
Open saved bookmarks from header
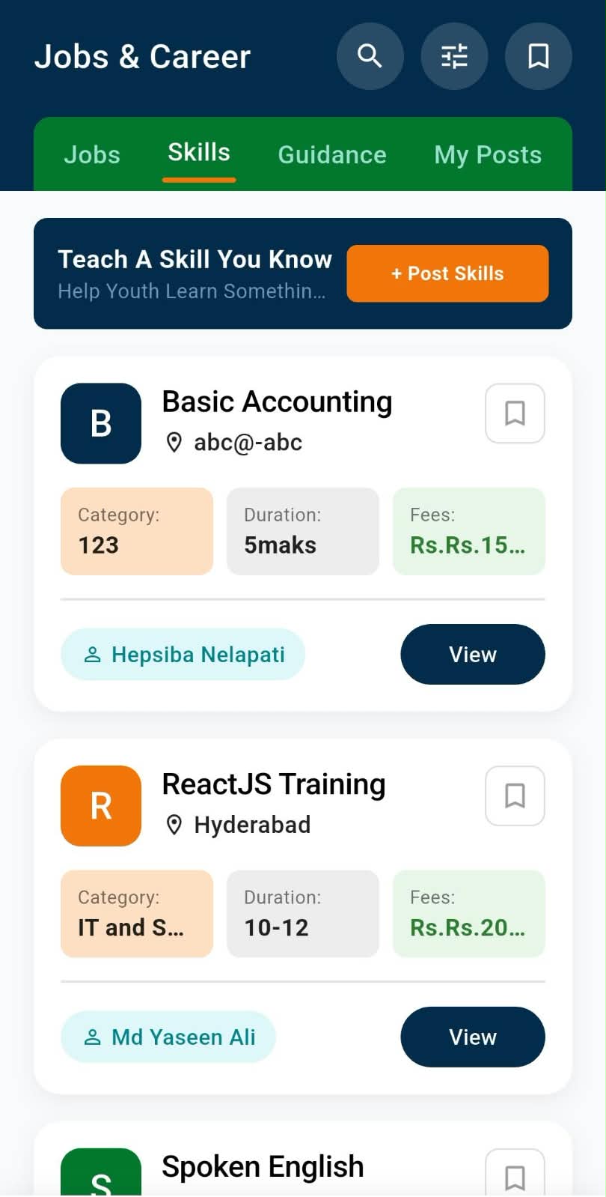pyautogui.click(x=539, y=56)
